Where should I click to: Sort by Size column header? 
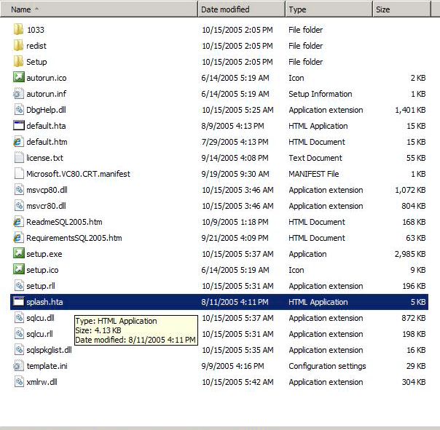[383, 9]
